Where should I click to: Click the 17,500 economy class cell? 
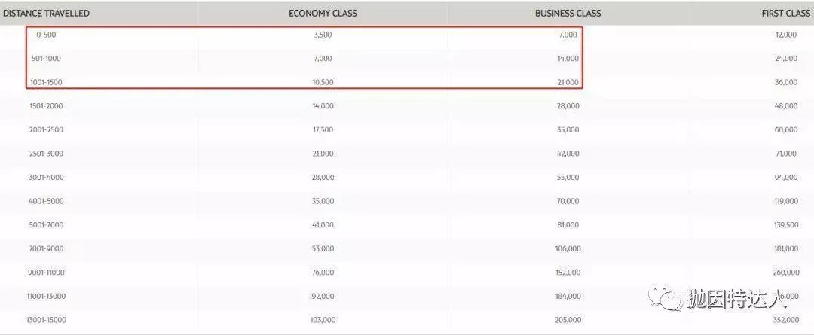[323, 129]
